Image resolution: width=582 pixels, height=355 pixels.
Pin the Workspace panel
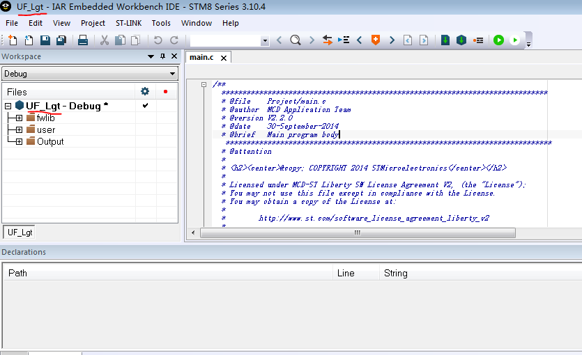coord(162,56)
